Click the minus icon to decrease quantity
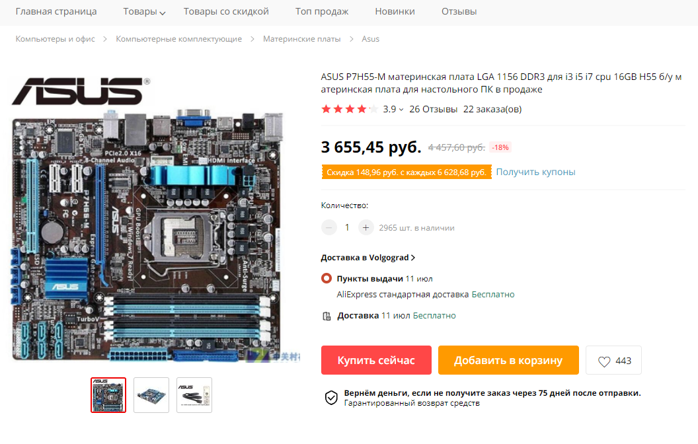The height and width of the screenshot is (444, 698). click(329, 228)
